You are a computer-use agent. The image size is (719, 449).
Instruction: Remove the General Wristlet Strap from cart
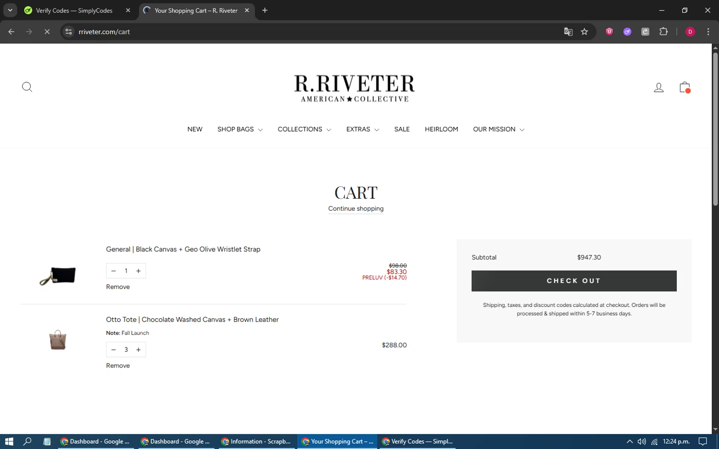[x=118, y=287]
